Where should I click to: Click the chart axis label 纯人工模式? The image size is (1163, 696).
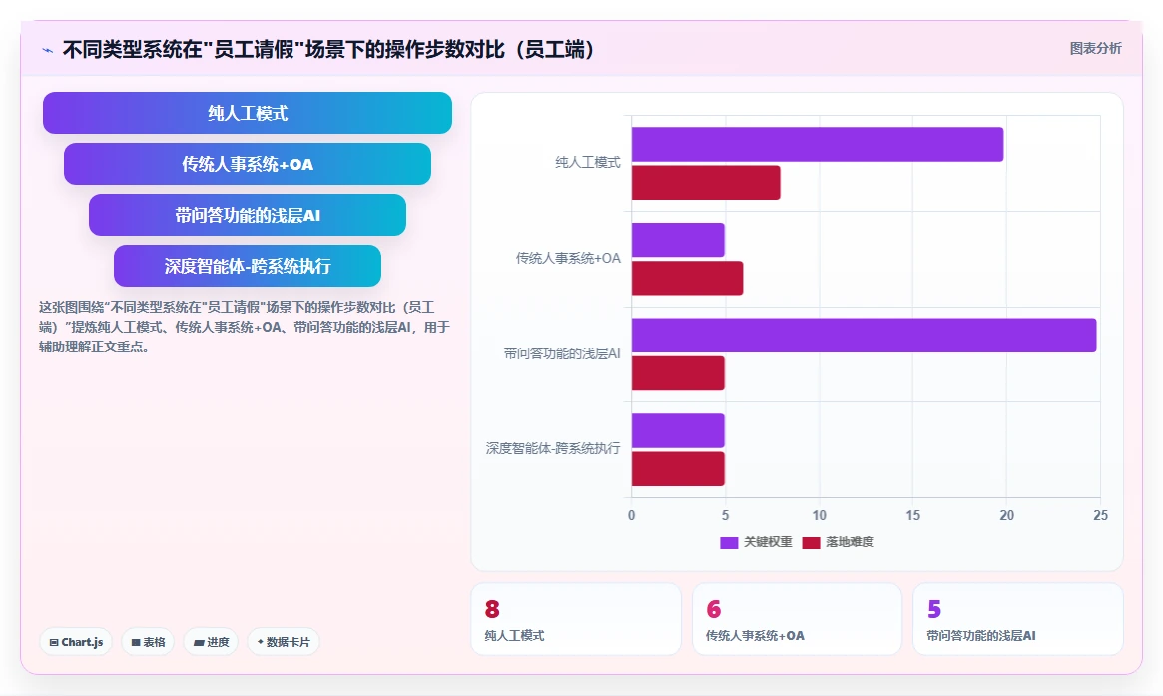coord(587,163)
